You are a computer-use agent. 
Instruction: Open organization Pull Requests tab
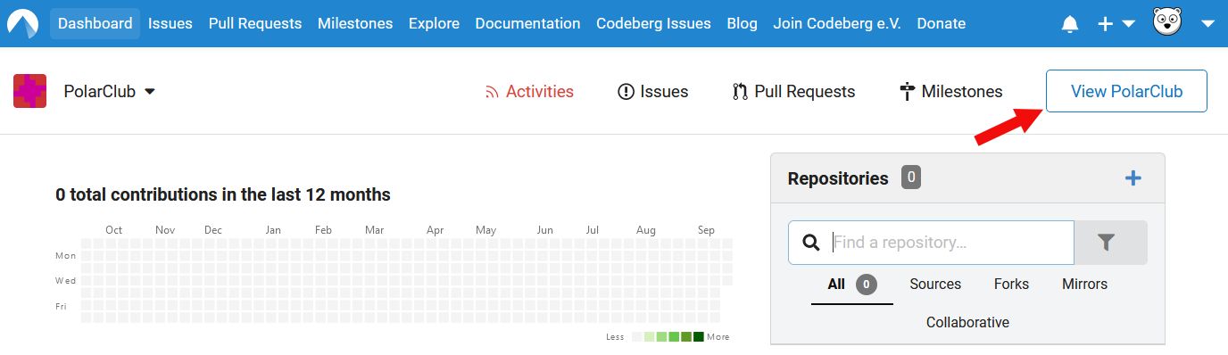(793, 91)
